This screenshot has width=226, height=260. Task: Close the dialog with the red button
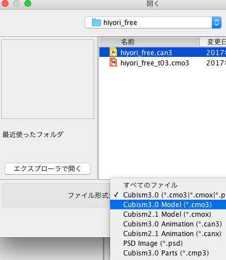[x=5, y=3]
